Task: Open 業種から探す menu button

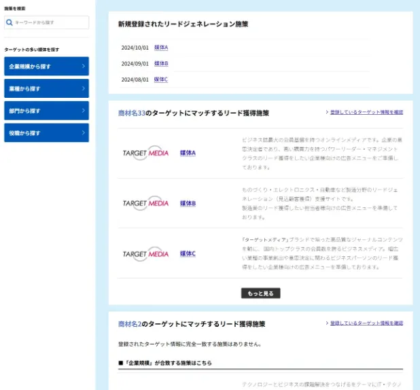Action: pos(47,88)
